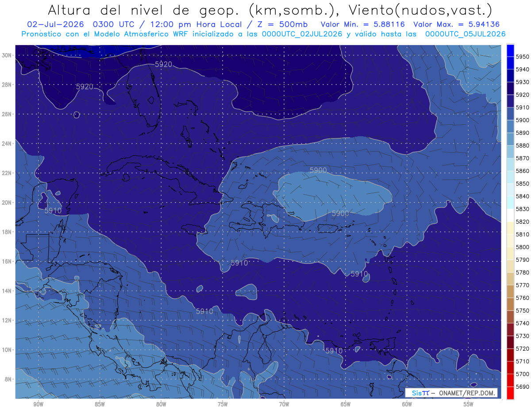The image size is (531, 410).
Task: Click the '24N' latitude axis label
Action: 7,143
